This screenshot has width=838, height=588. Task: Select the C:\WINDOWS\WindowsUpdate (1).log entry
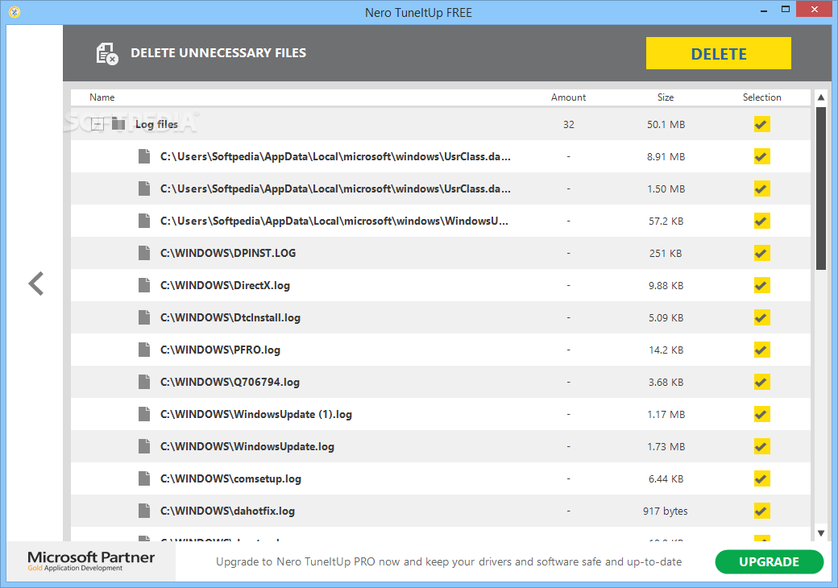click(x=256, y=415)
